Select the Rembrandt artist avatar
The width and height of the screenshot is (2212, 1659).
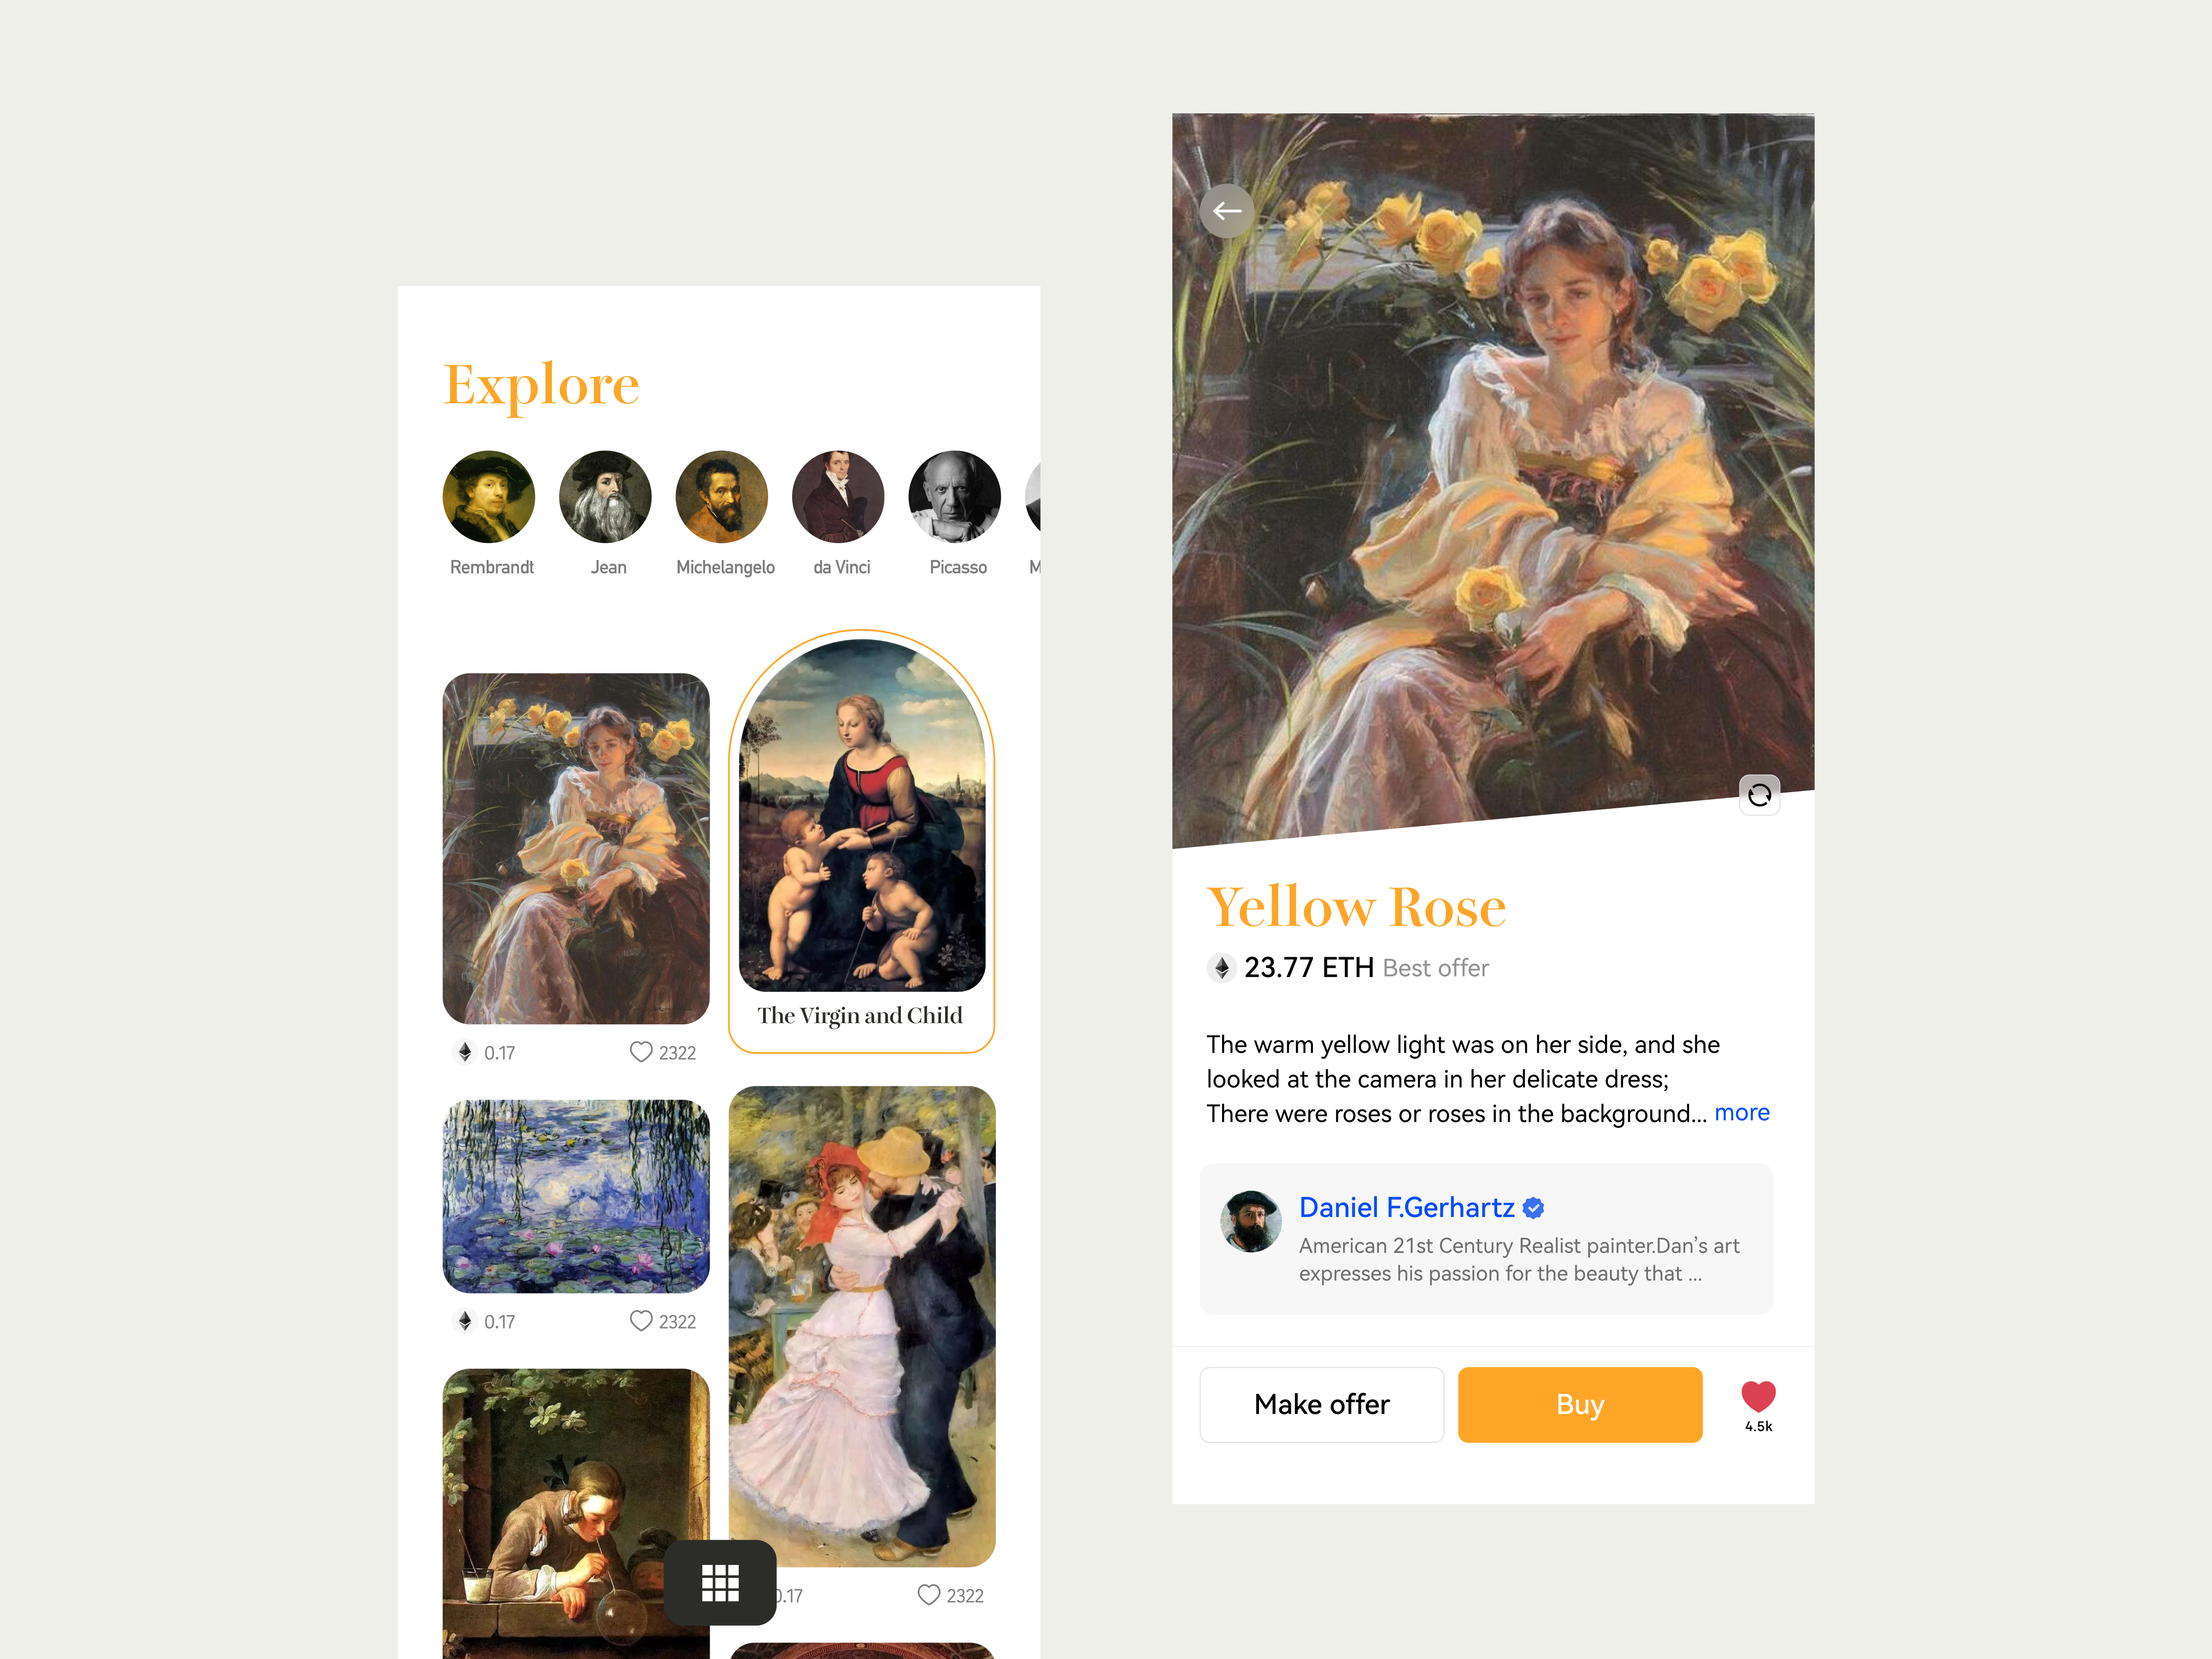489,497
